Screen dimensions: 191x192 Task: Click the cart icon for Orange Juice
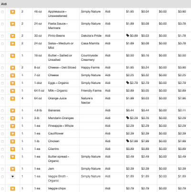click(12, 99)
